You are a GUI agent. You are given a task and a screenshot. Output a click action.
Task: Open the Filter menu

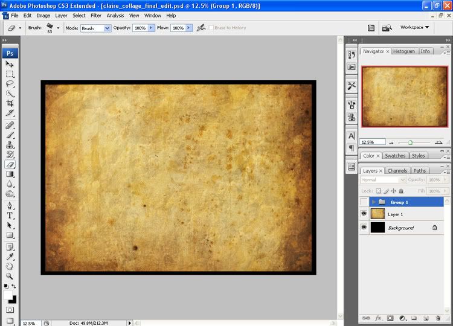(96, 16)
